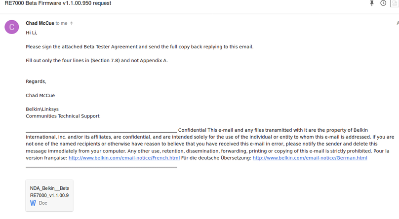Screen dimensions: 399x219
Task: Click 'Chad McCue' in the signature
Action: (40, 95)
